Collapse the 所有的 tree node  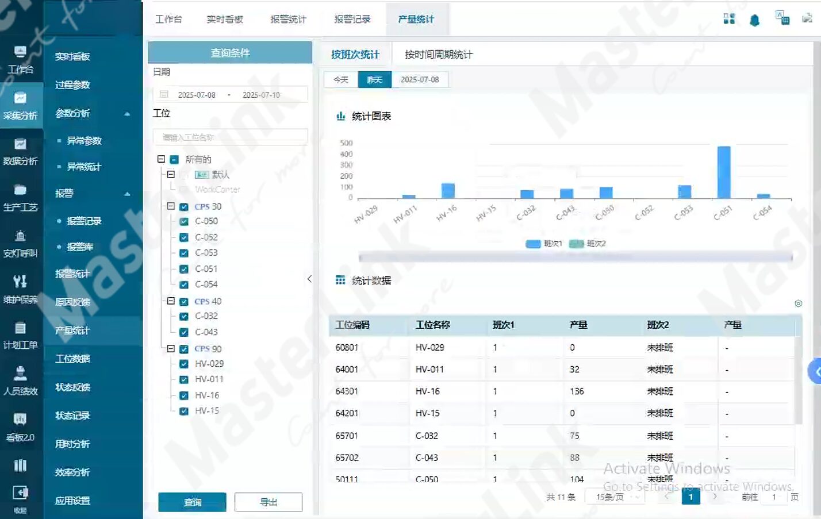pyautogui.click(x=161, y=159)
